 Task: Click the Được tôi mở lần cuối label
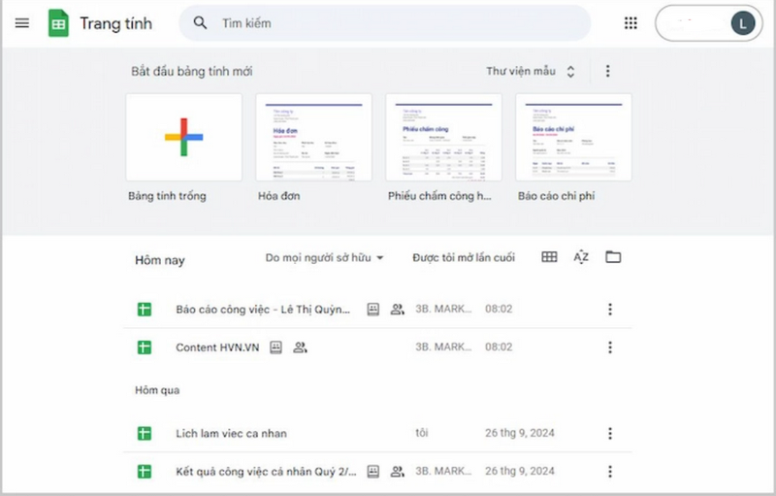click(464, 258)
